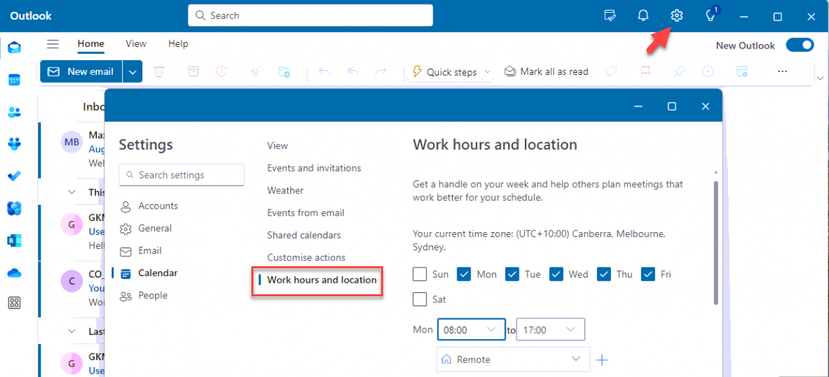829x377 pixels.
Task: Uncheck the Thu workday checkbox
Action: click(x=604, y=274)
